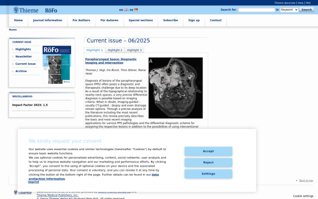Open Special sections menu
The height and width of the screenshot is (199, 318).
140,20
